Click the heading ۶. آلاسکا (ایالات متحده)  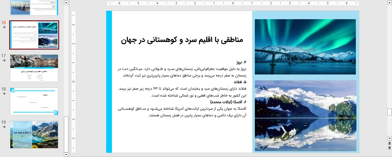[x=228, y=102]
